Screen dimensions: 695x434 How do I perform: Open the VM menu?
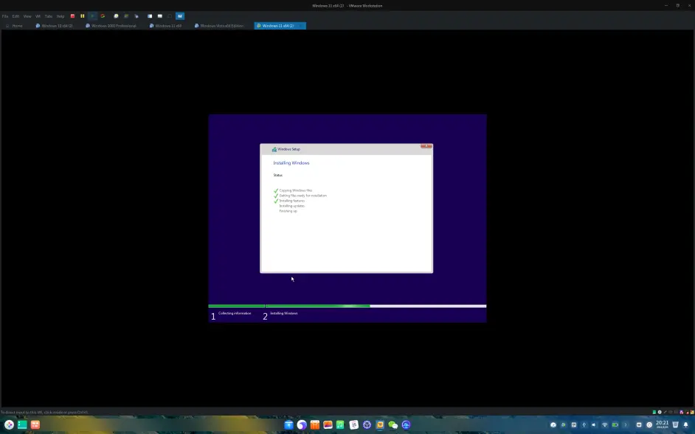[x=38, y=16]
